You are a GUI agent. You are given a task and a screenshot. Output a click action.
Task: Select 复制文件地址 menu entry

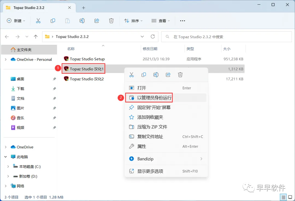coord(166,137)
